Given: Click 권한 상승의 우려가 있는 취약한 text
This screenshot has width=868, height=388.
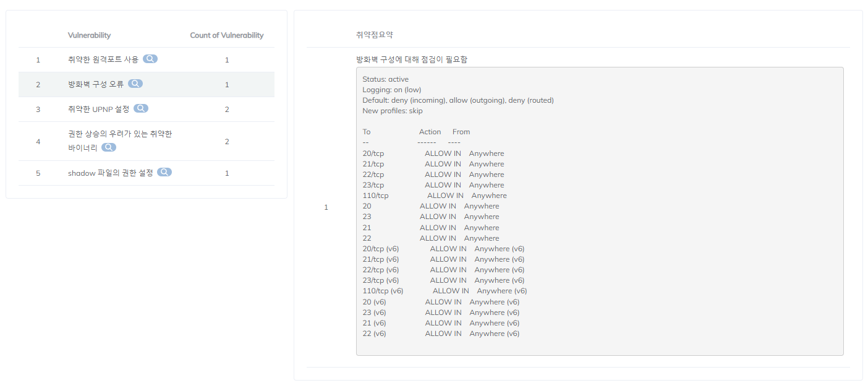Looking at the screenshot, I should point(120,134).
